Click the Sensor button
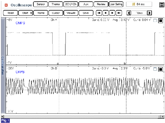The width and height of the screenshot is (165, 123). pos(40,4)
